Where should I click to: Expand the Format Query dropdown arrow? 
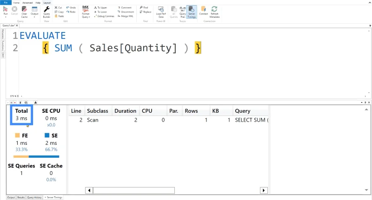89,17
